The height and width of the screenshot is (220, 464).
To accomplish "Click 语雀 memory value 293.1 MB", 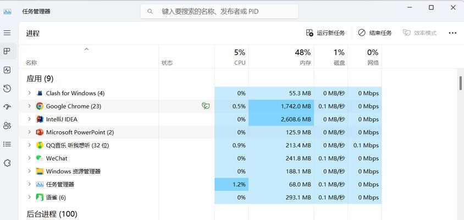I will 299,197.
